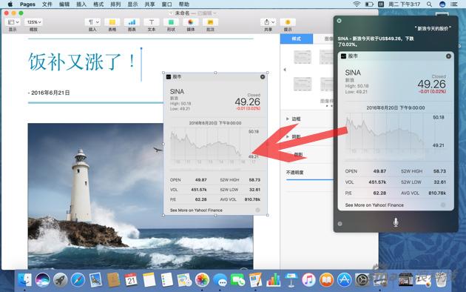Open the 显示 view options dropdown
The width and height of the screenshot is (466, 292).
[x=13, y=22]
